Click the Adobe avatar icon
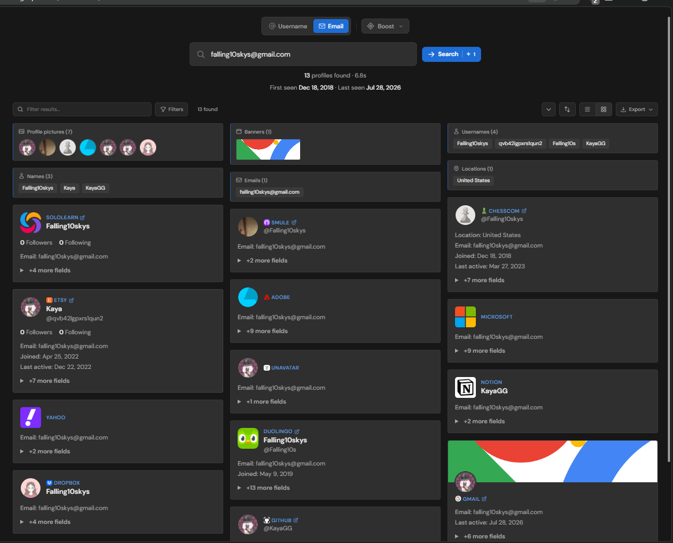Screen dimensions: 673x543 click(x=248, y=297)
